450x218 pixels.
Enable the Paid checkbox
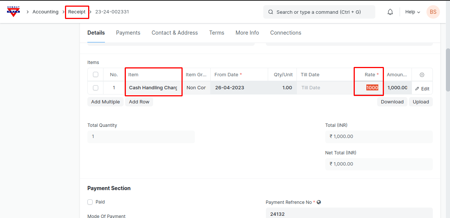90,202
